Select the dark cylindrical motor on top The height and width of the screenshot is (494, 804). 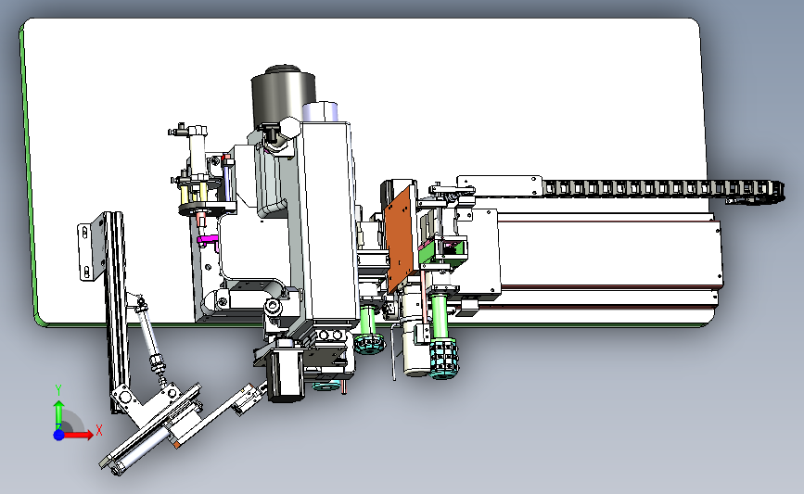coord(282,96)
